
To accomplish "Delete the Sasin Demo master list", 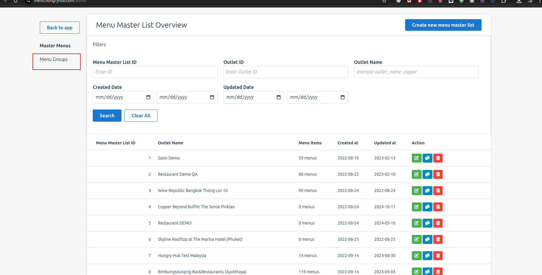I will 438,158.
